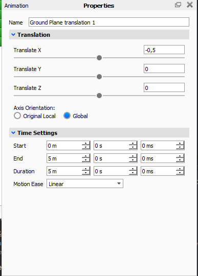Increase Duration seconds with up arrow
198x276 pixels.
pos(133,169)
